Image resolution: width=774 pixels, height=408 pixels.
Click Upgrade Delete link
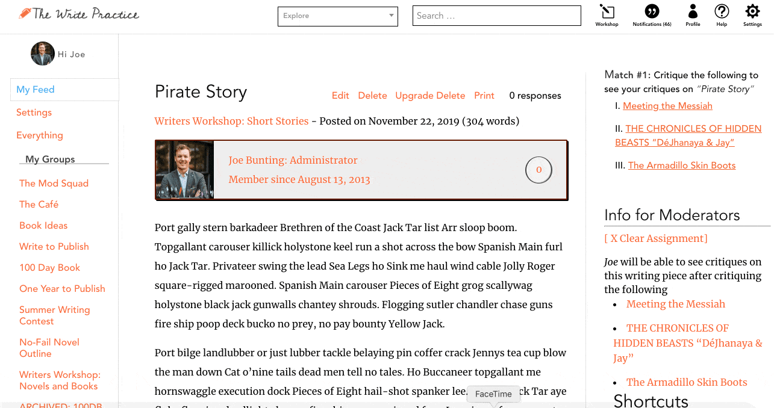click(430, 96)
